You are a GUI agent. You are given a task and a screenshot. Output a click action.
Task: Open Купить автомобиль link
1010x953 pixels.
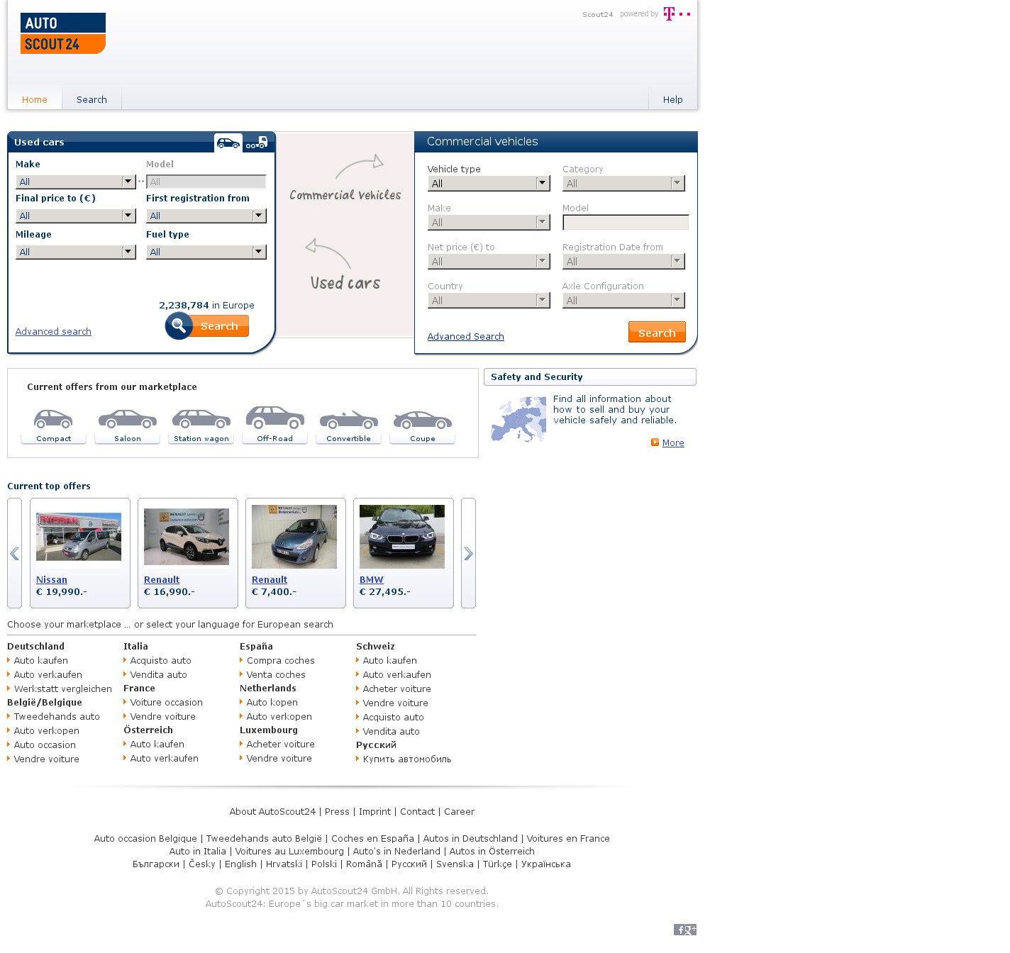[407, 759]
